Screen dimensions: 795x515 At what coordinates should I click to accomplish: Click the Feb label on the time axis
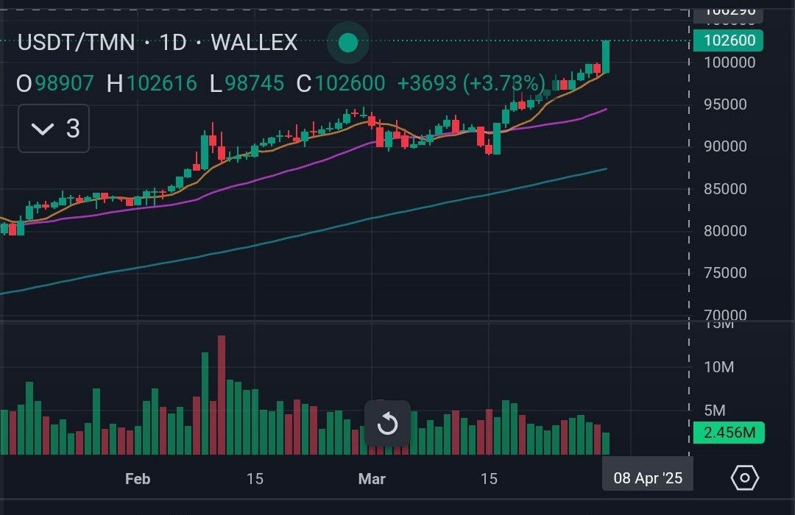pos(138,479)
